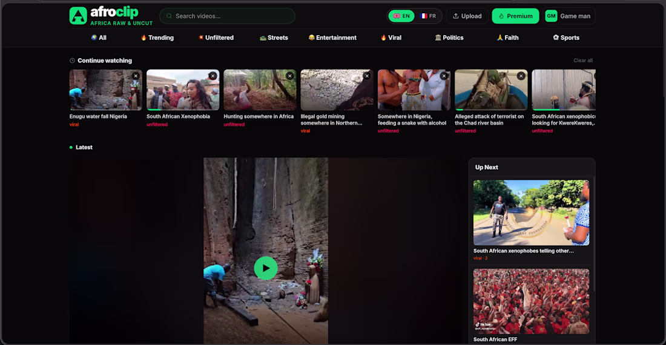
Task: Click South African xenophobes telling other title
Action: pos(524,251)
